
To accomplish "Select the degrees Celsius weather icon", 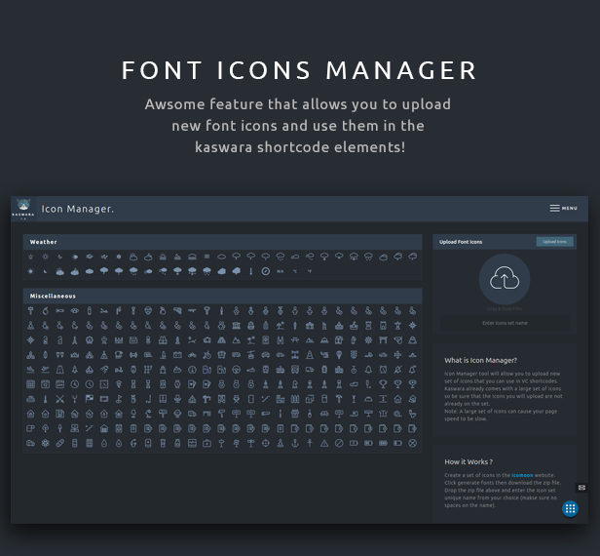I will pyautogui.click(x=295, y=271).
